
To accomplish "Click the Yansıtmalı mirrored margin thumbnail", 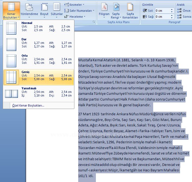I will tap(11, 93).
